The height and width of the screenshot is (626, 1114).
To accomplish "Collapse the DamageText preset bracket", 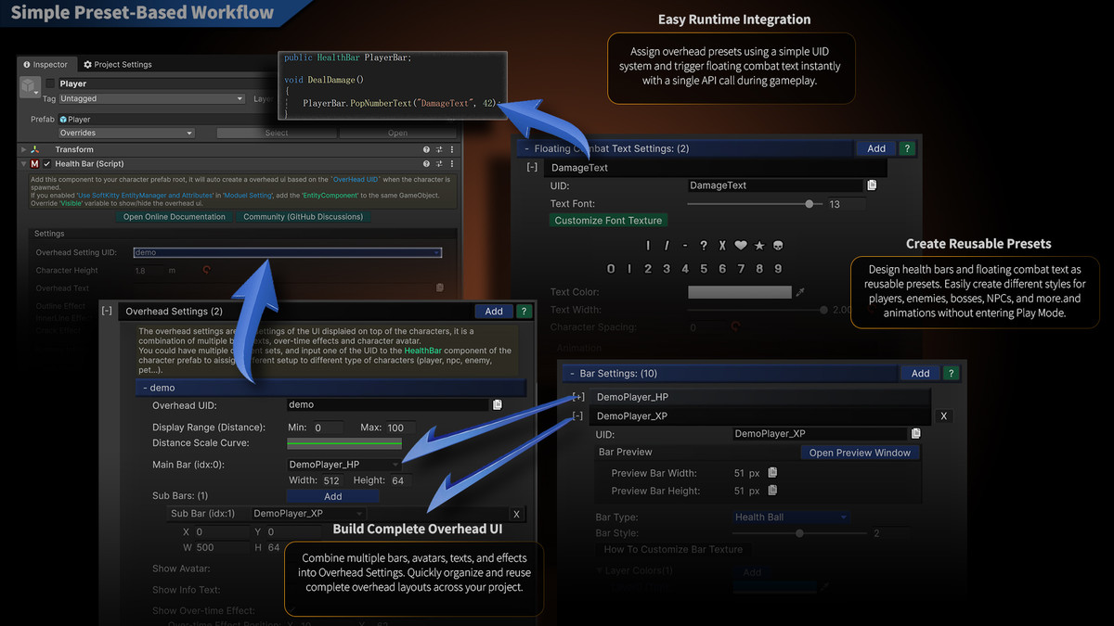I will pos(532,168).
